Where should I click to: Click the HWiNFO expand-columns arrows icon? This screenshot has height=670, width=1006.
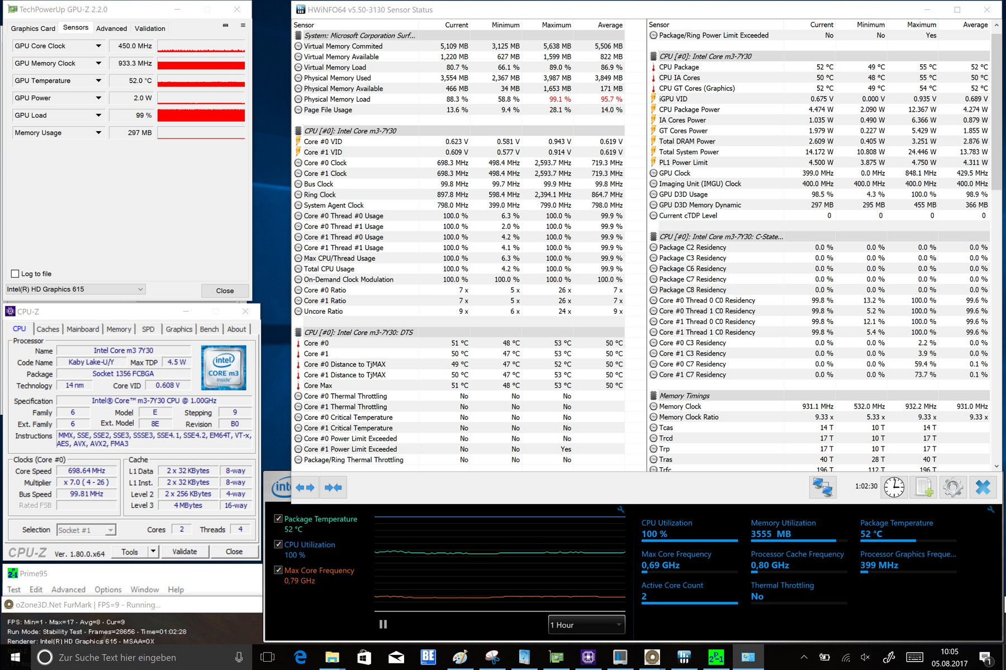[x=305, y=487]
